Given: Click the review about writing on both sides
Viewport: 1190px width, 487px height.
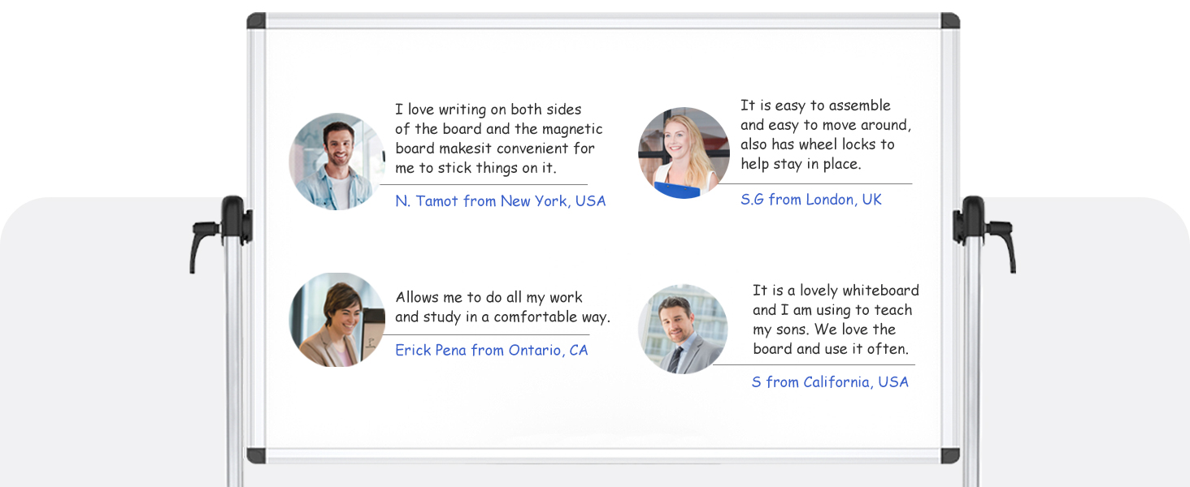Looking at the screenshot, I should [x=498, y=139].
